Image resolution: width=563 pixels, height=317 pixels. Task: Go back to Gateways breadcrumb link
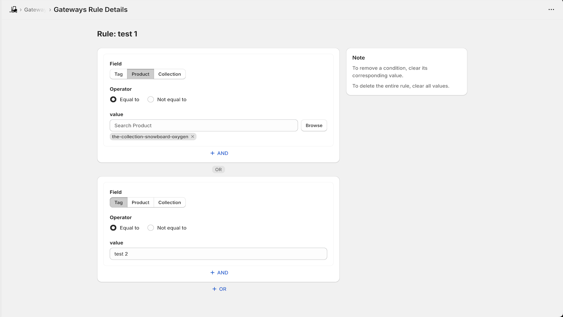(34, 10)
